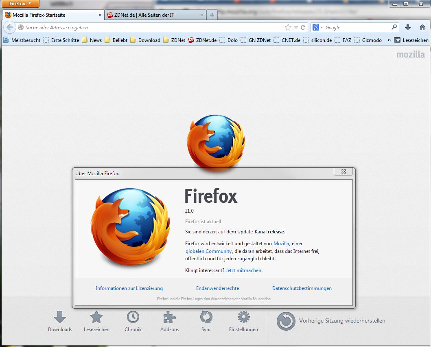This screenshot has width=431, height=347.
Task: Show more bookmarks via chevron
Action: pyautogui.click(x=389, y=40)
